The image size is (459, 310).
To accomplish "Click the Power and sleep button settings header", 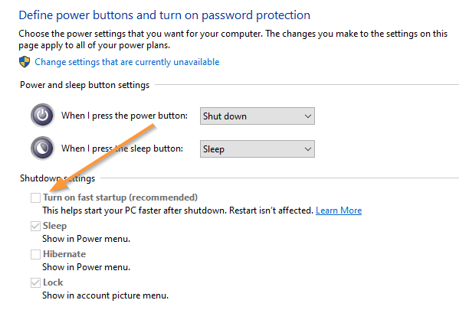I will click(84, 85).
